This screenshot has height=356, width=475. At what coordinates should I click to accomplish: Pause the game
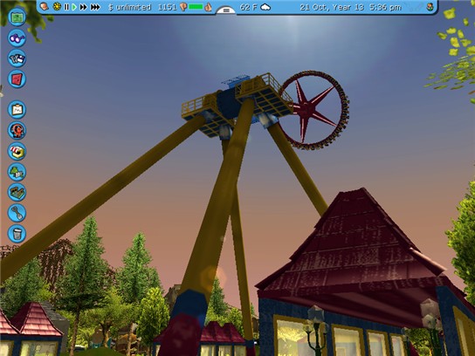tap(66, 7)
